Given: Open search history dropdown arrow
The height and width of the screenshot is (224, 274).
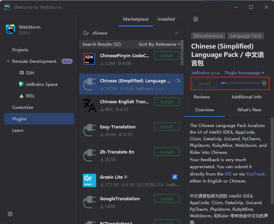Looking at the screenshot, I should tap(88, 33).
